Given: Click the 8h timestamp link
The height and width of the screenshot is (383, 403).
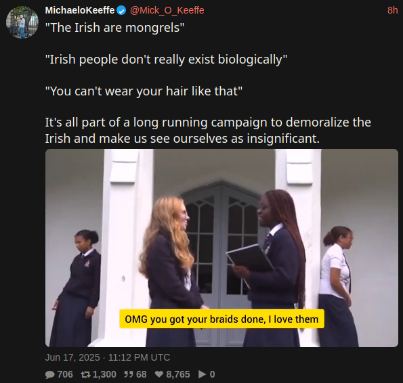Looking at the screenshot, I should coord(392,11).
